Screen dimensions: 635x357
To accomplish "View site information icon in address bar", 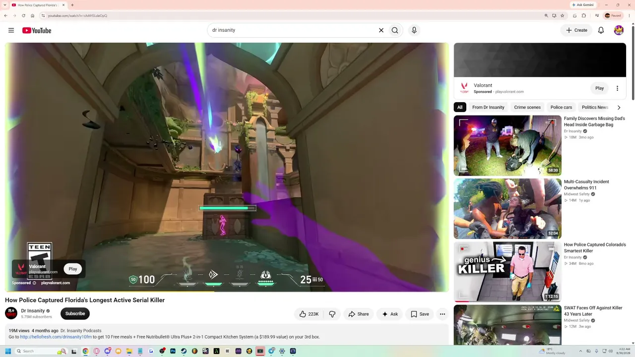I will pos(43,15).
